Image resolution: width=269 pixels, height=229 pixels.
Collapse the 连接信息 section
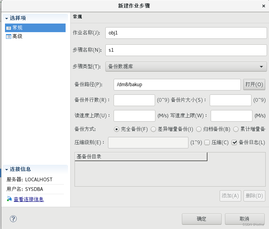pos(7,170)
